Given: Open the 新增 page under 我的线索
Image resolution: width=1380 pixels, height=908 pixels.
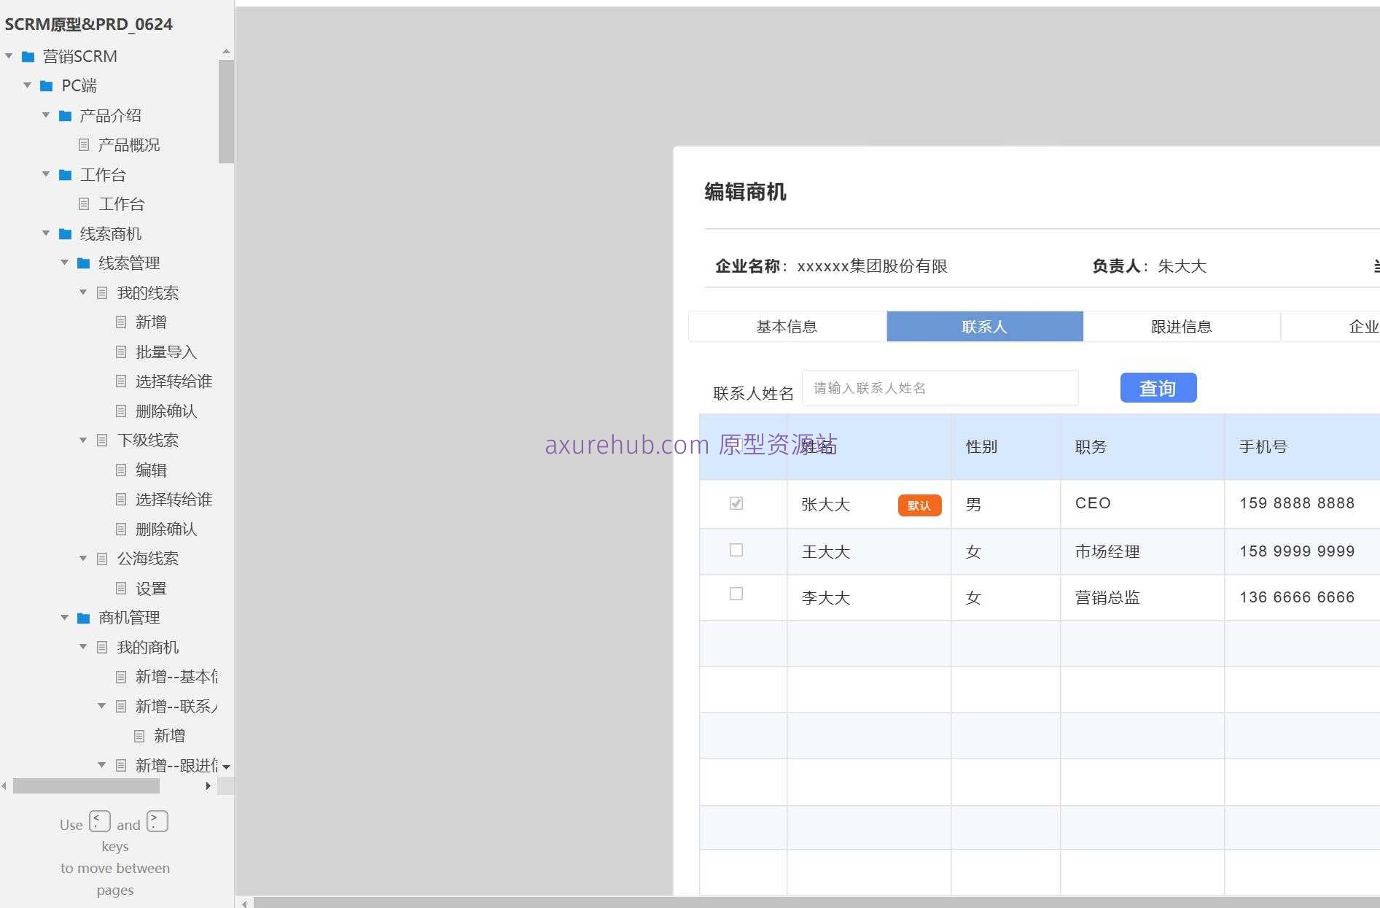Looking at the screenshot, I should click(120, 322).
